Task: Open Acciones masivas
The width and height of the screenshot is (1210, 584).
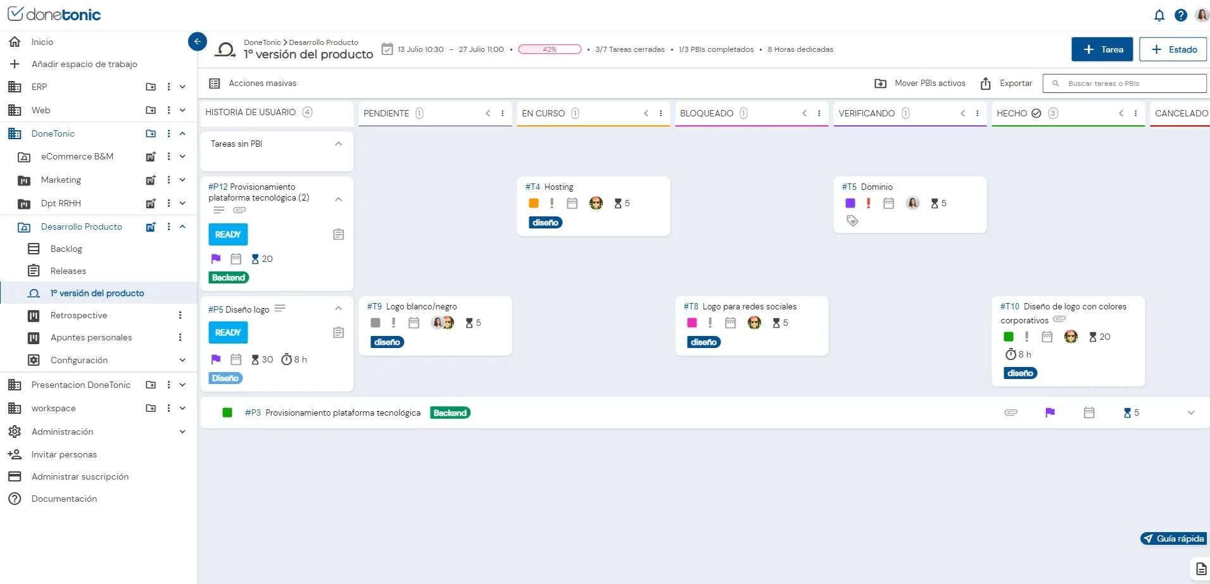Action: 262,83
